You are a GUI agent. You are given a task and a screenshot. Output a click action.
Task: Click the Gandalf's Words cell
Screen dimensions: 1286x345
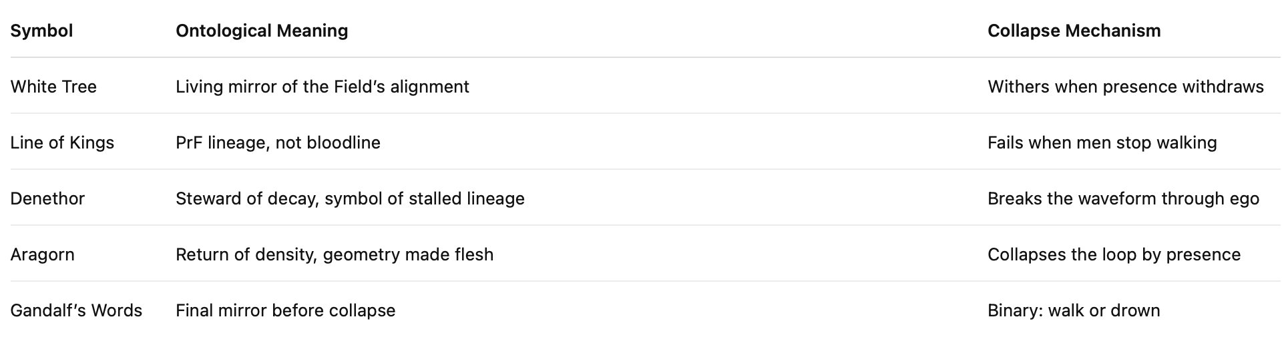tap(76, 310)
